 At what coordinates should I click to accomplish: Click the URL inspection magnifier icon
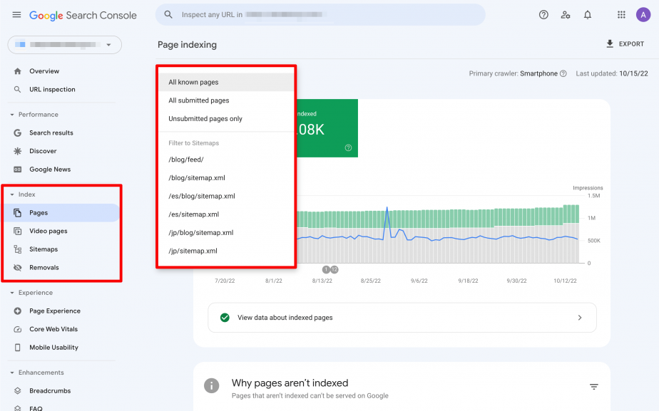click(x=17, y=90)
